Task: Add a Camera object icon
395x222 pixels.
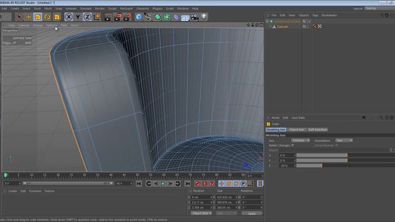Action: click(x=194, y=17)
